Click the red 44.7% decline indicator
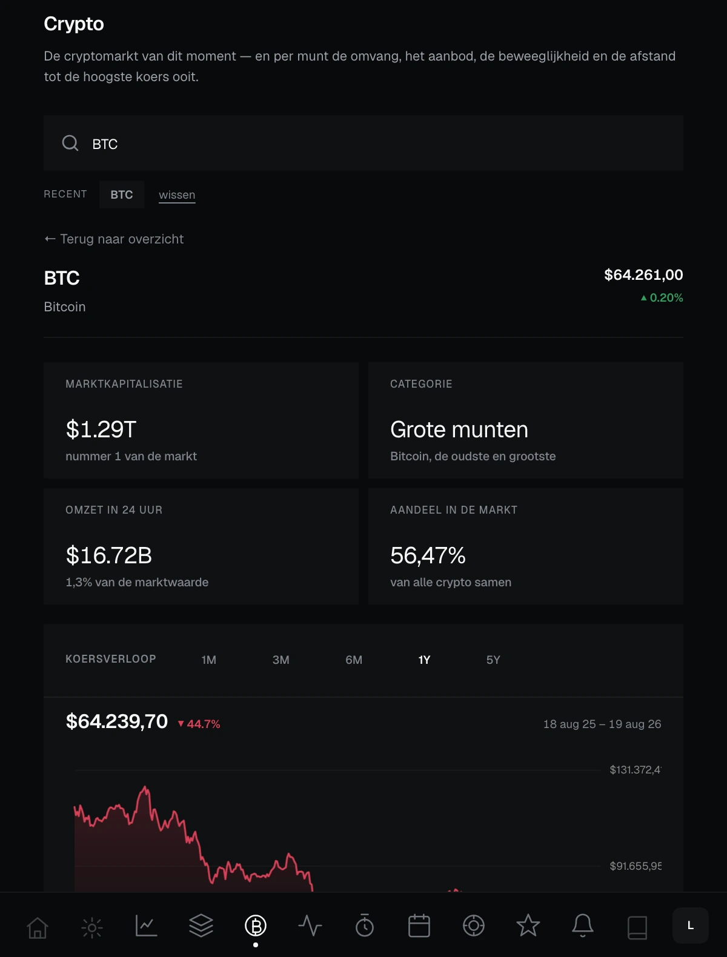 tap(199, 724)
